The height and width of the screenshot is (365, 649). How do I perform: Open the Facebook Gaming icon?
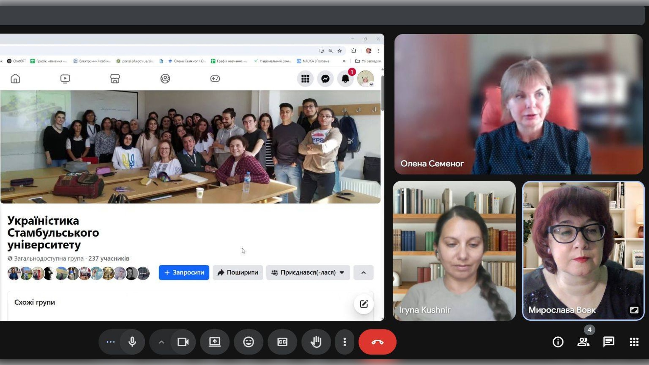215,79
